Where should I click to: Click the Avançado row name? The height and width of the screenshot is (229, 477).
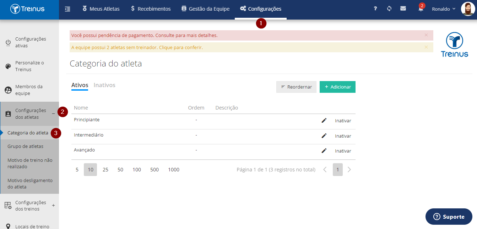(x=85, y=150)
